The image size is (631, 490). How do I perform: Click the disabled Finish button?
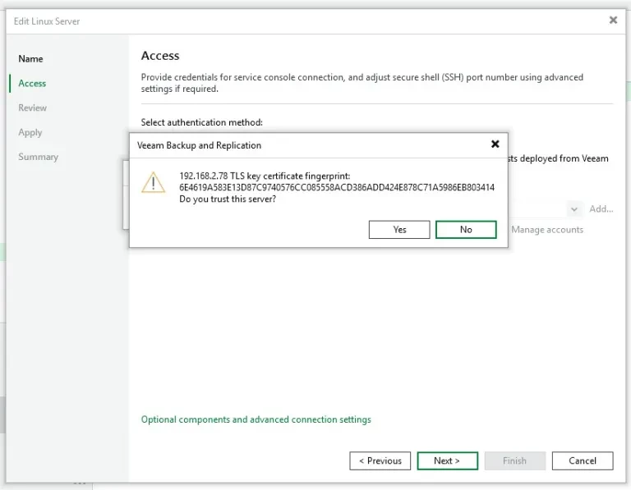point(515,460)
